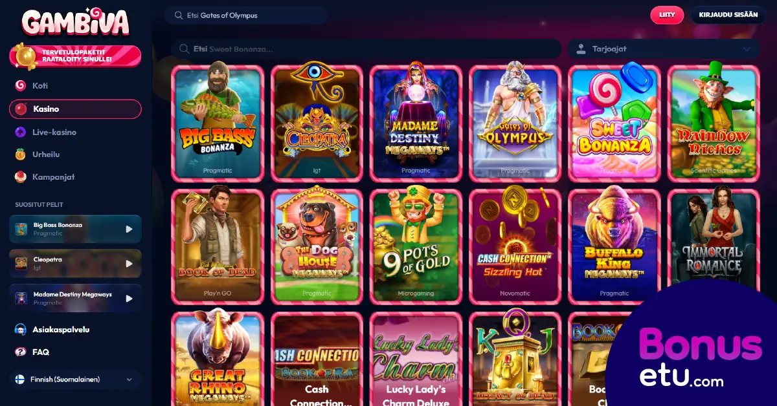Start Madame Destiny Megaways from sidebar

click(129, 298)
